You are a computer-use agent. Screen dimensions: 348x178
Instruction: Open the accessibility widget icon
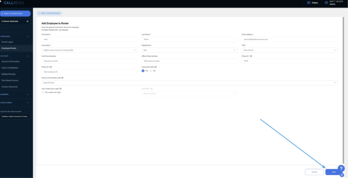[x=342, y=175]
